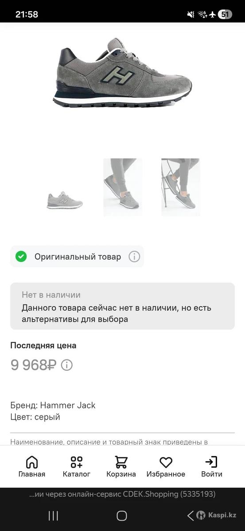Tap green Оригинальный товар checkmark badge
Viewport: 245px width, 531px height.
21,257
